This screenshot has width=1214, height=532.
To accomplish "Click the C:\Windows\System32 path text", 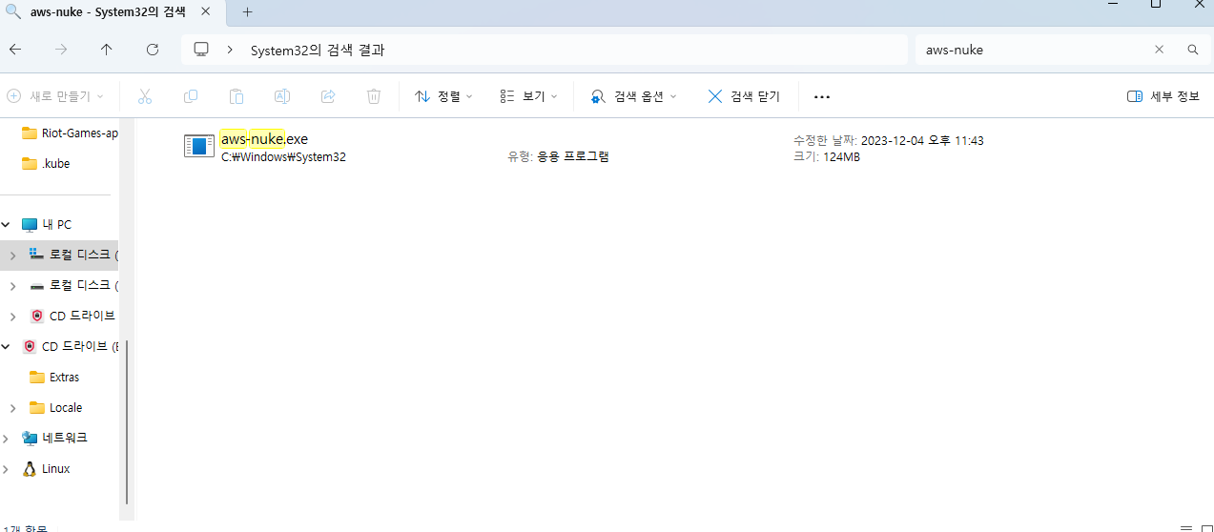I will click(283, 157).
